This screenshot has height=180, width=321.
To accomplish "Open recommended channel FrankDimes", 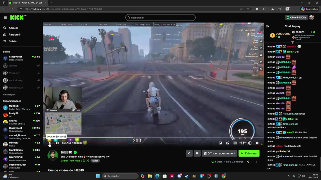I will point(21,151).
